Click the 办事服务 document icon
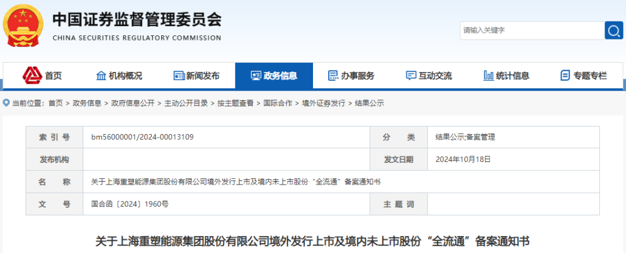The image size is (626, 253). (x=333, y=75)
